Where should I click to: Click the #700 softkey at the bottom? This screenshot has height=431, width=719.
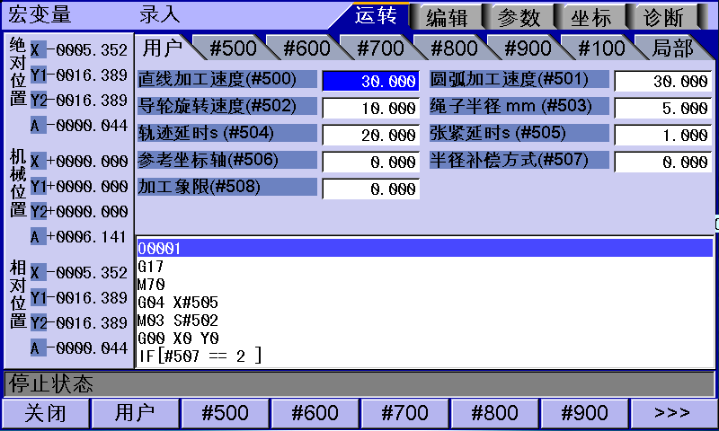[405, 413]
